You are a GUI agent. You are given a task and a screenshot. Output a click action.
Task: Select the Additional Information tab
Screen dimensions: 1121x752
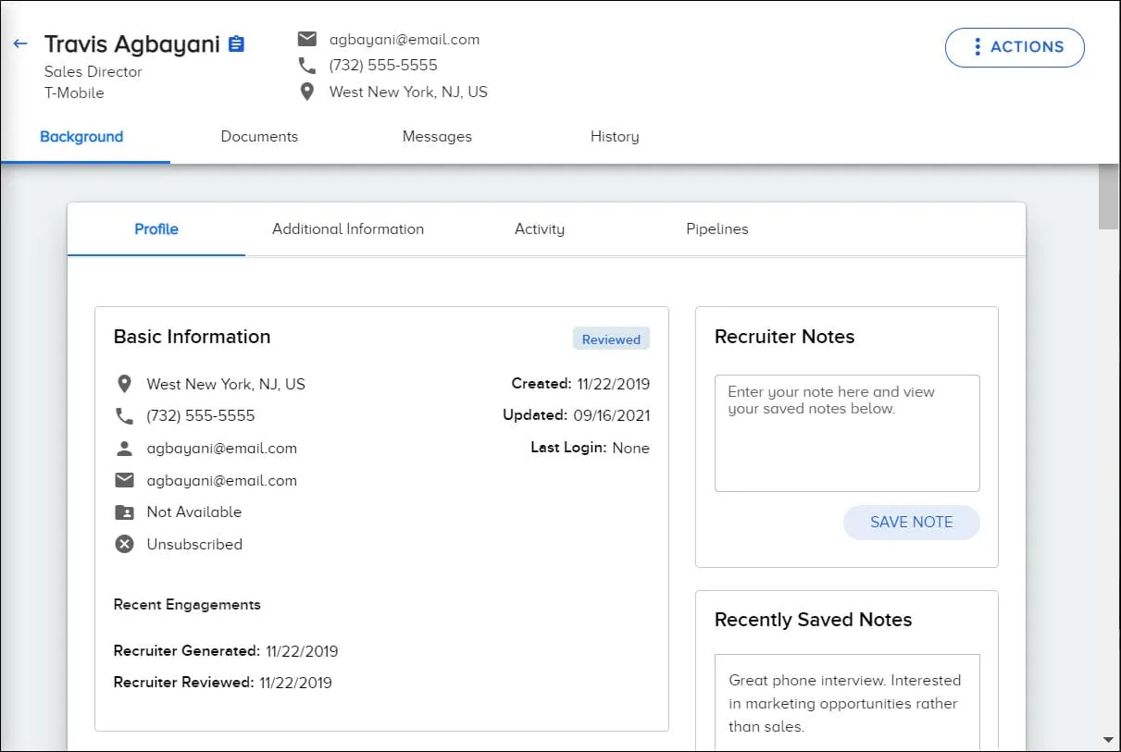point(347,228)
